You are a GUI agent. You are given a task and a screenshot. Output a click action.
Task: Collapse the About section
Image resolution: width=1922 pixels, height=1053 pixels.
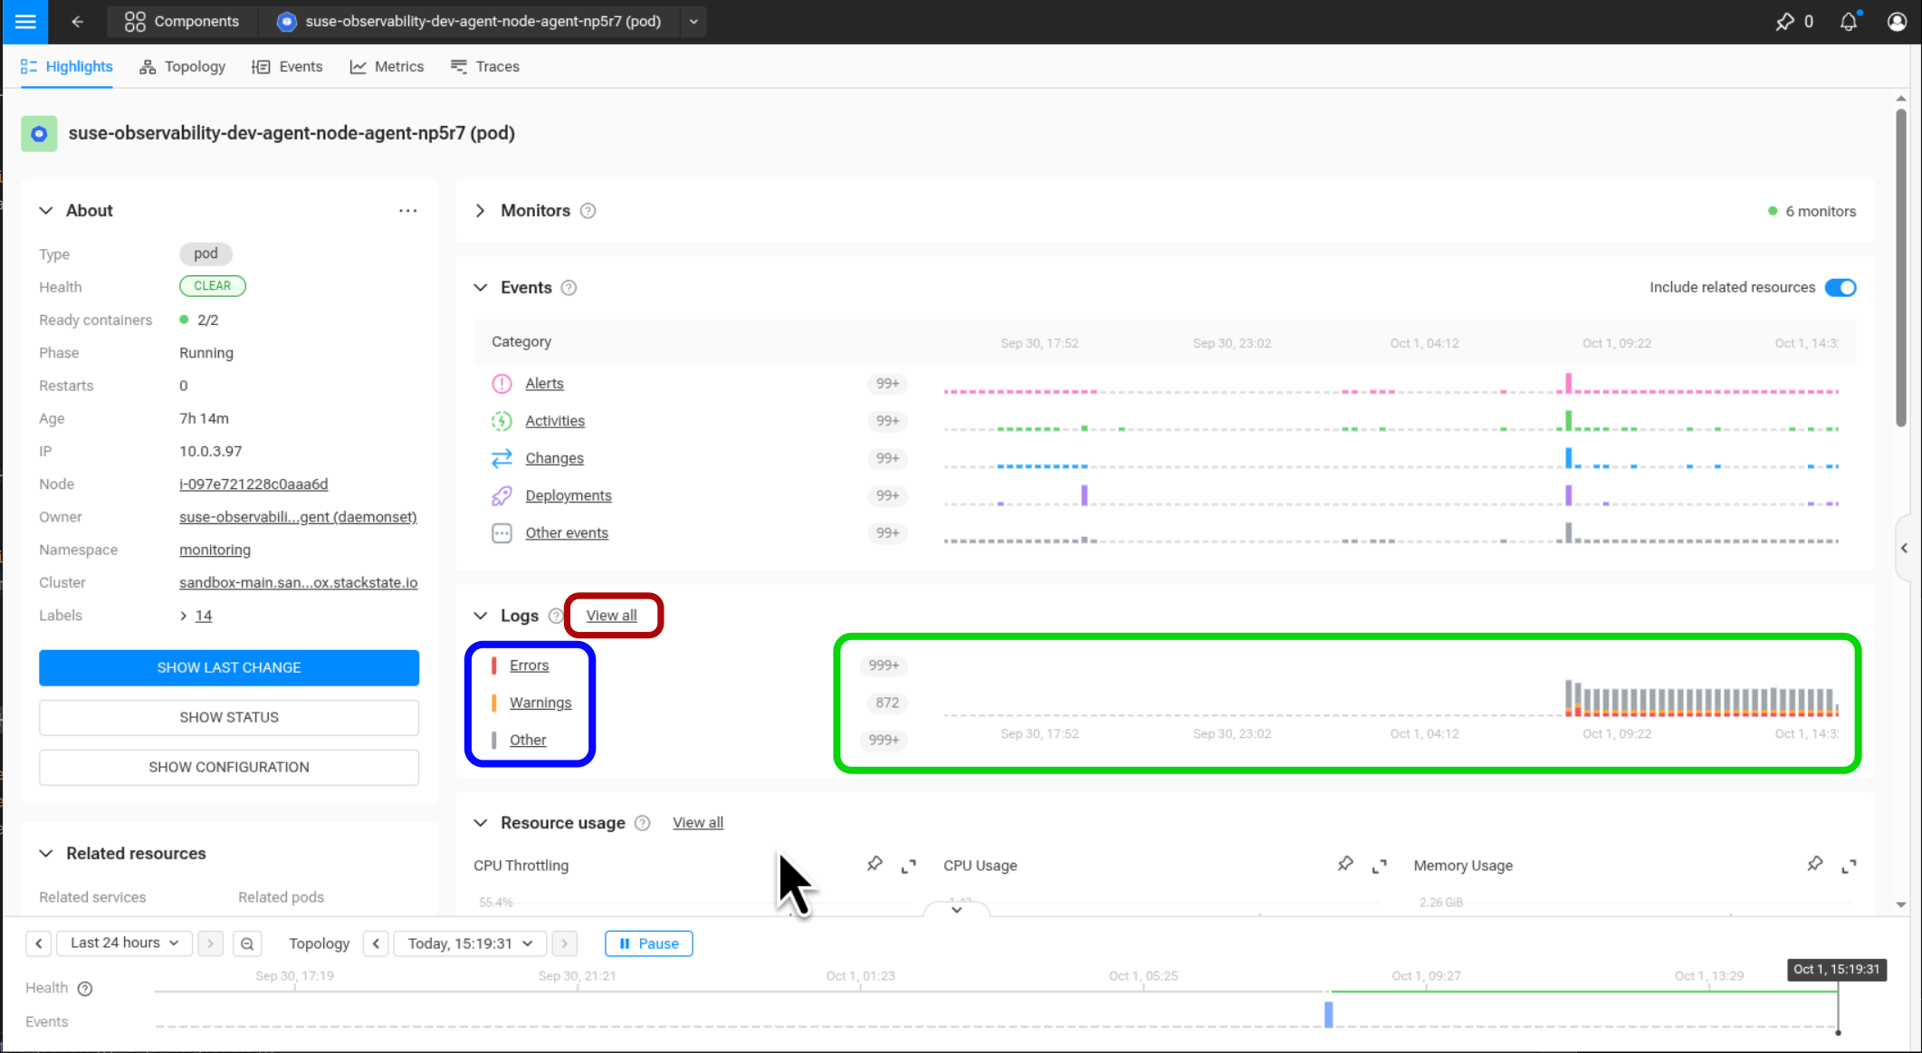pos(45,210)
